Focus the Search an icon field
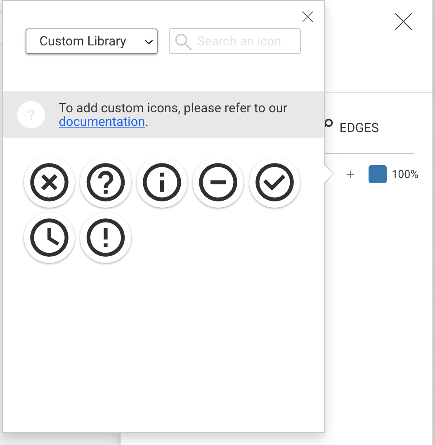This screenshot has width=435, height=445. [235, 41]
